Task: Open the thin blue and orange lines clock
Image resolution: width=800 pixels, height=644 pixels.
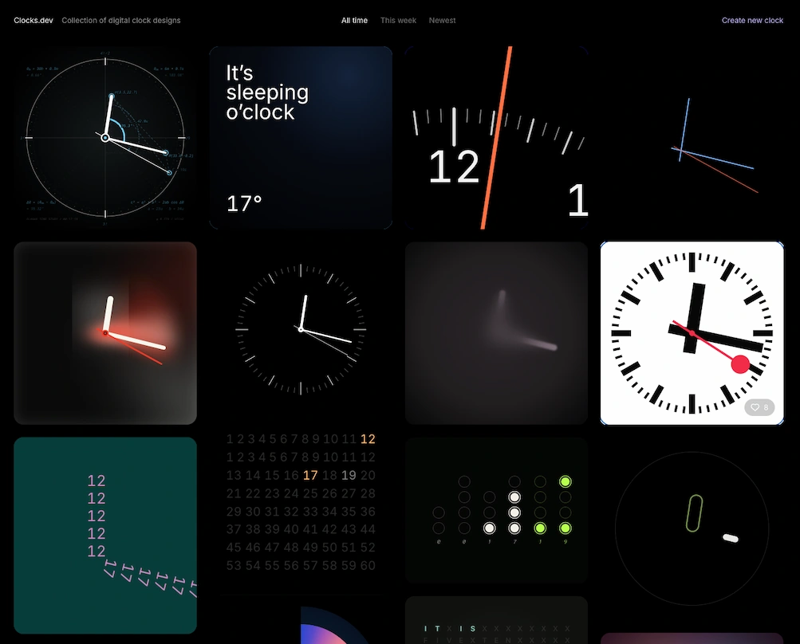Action: click(692, 138)
